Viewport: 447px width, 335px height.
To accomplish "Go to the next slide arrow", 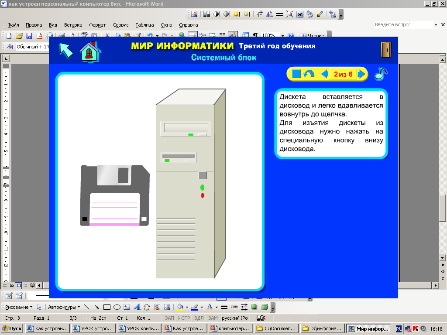I will point(361,74).
